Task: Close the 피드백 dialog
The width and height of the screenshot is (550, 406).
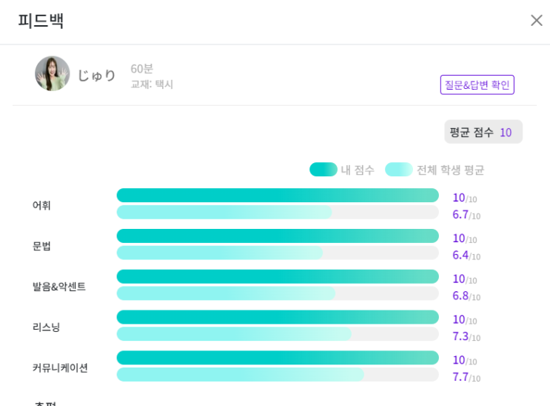Action: tap(537, 21)
